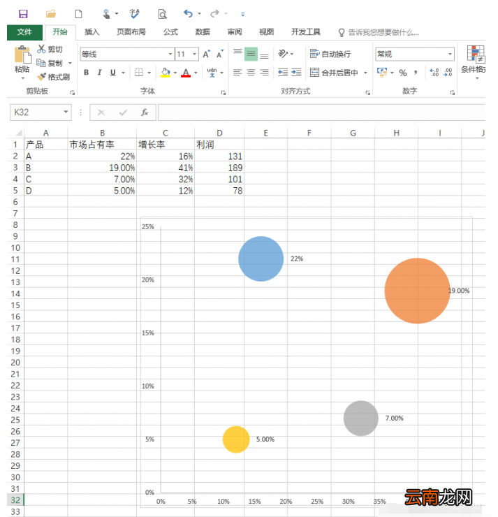This screenshot has height=517, width=498.
Task: Click the wén phonetic guide icon
Action: [212, 73]
